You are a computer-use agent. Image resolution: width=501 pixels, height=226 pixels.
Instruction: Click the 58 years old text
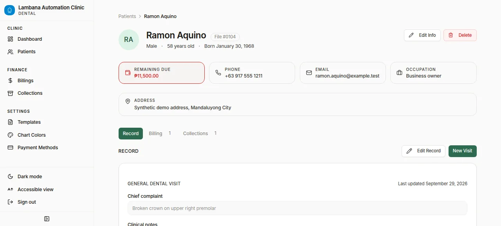tap(181, 46)
